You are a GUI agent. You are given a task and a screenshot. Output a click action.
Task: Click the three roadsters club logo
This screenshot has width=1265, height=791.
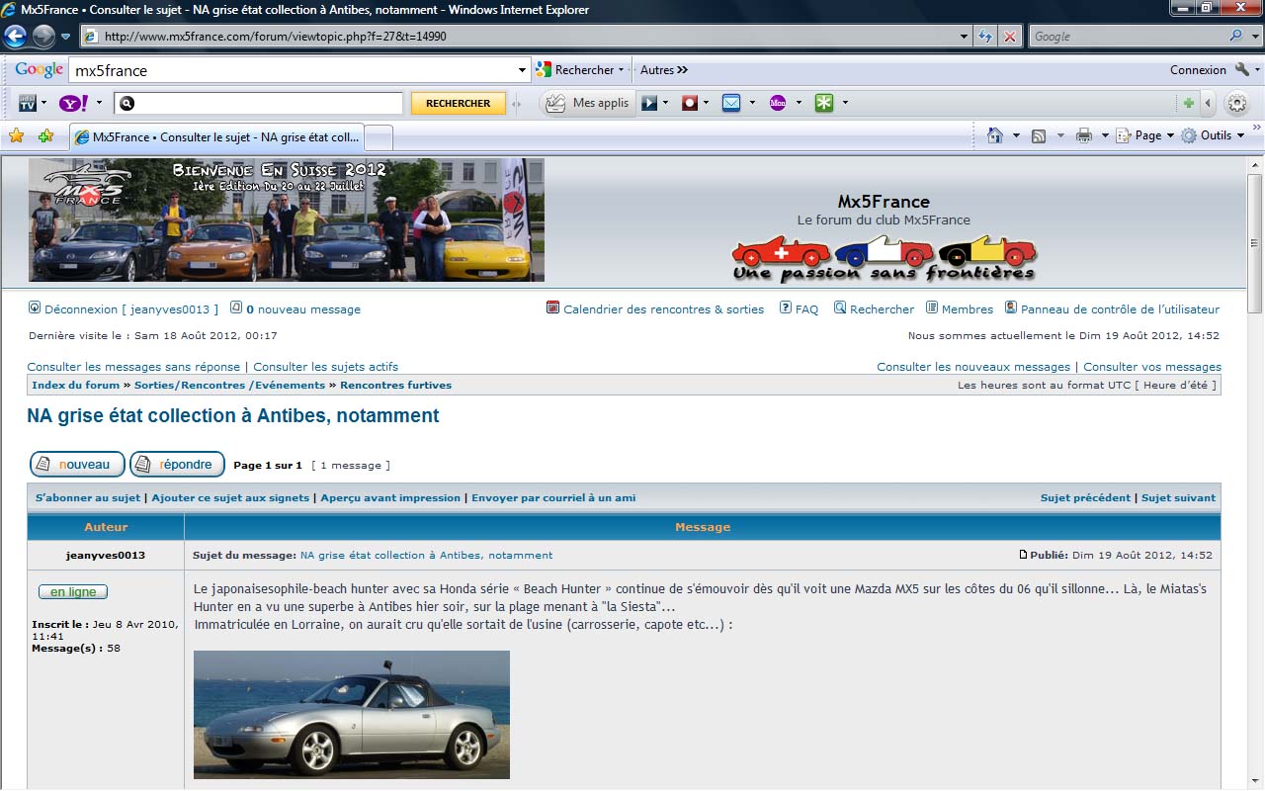coord(885,258)
